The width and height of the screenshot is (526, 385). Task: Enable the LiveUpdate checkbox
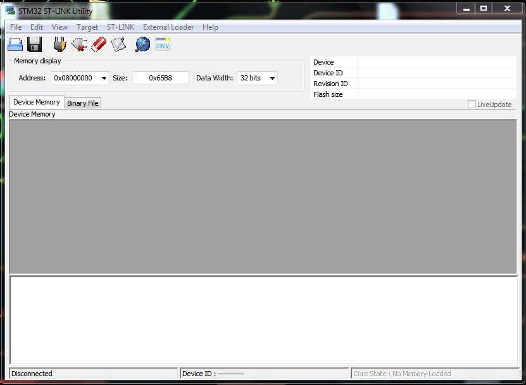[472, 104]
